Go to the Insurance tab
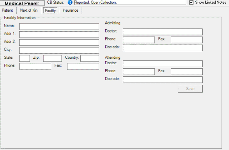This screenshot has width=229, height=150. tap(70, 10)
